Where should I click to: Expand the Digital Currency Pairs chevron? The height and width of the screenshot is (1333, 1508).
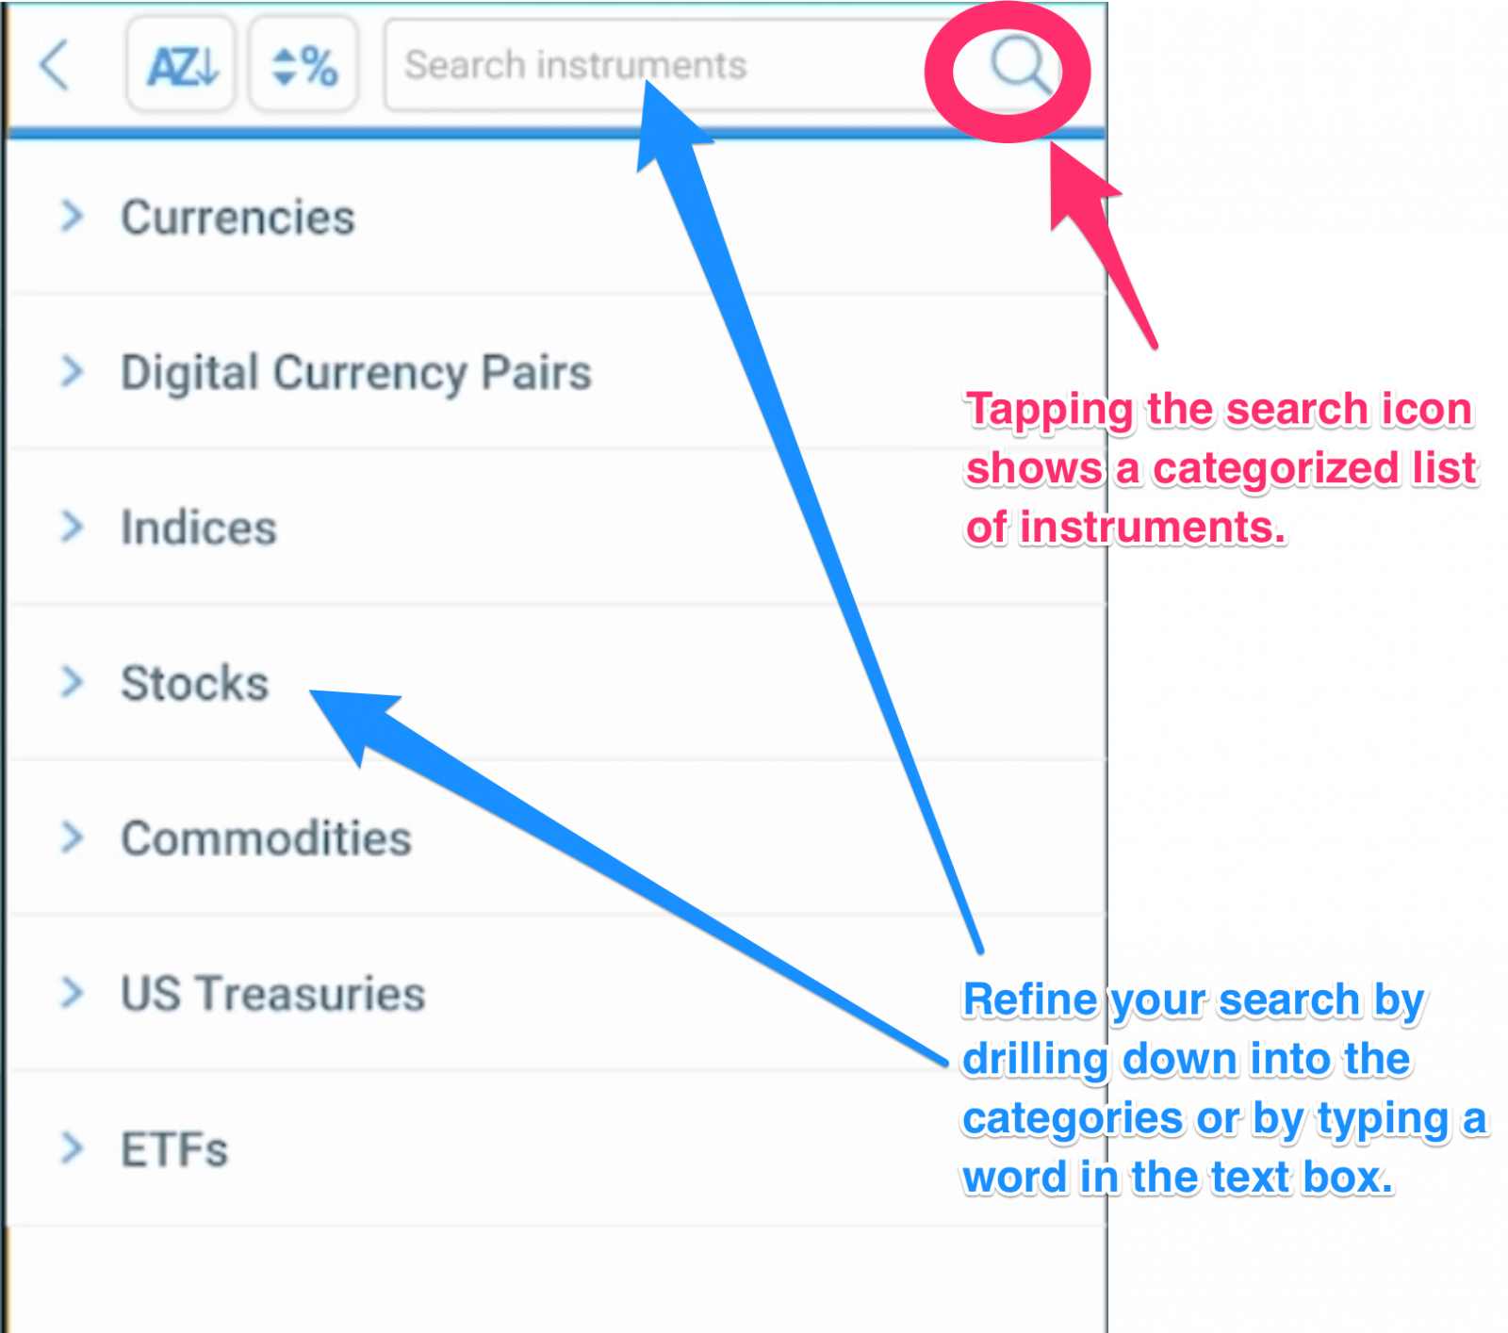[72, 371]
